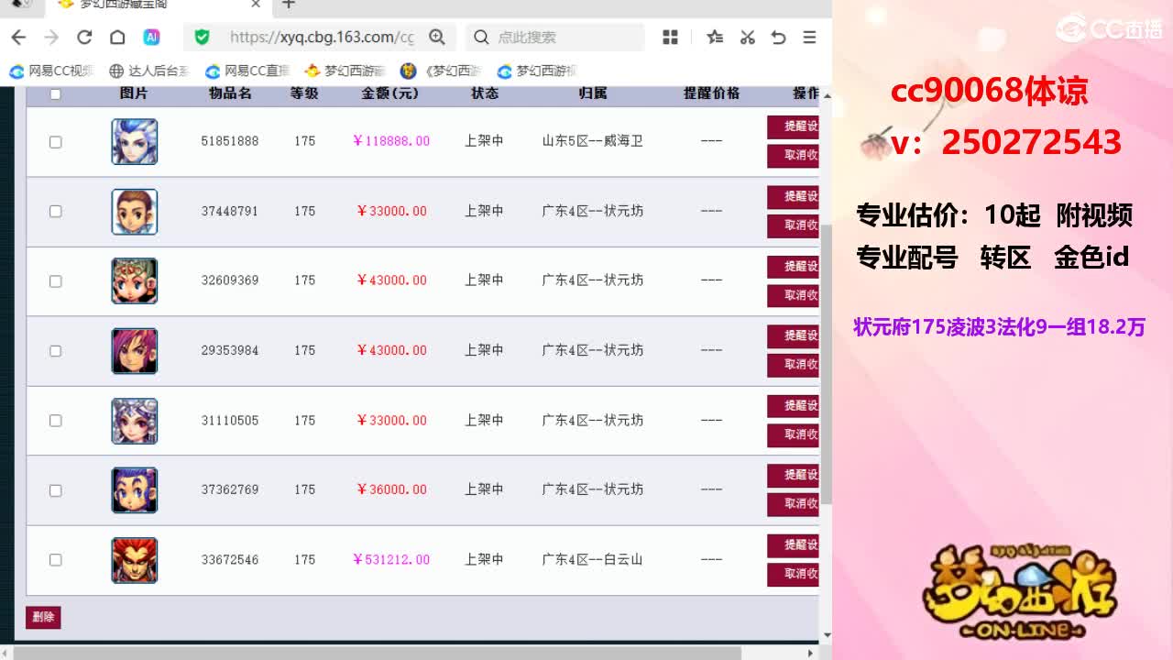Viewport: 1173px width, 660px height.
Task: Open a new browser tab
Action: [289, 5]
